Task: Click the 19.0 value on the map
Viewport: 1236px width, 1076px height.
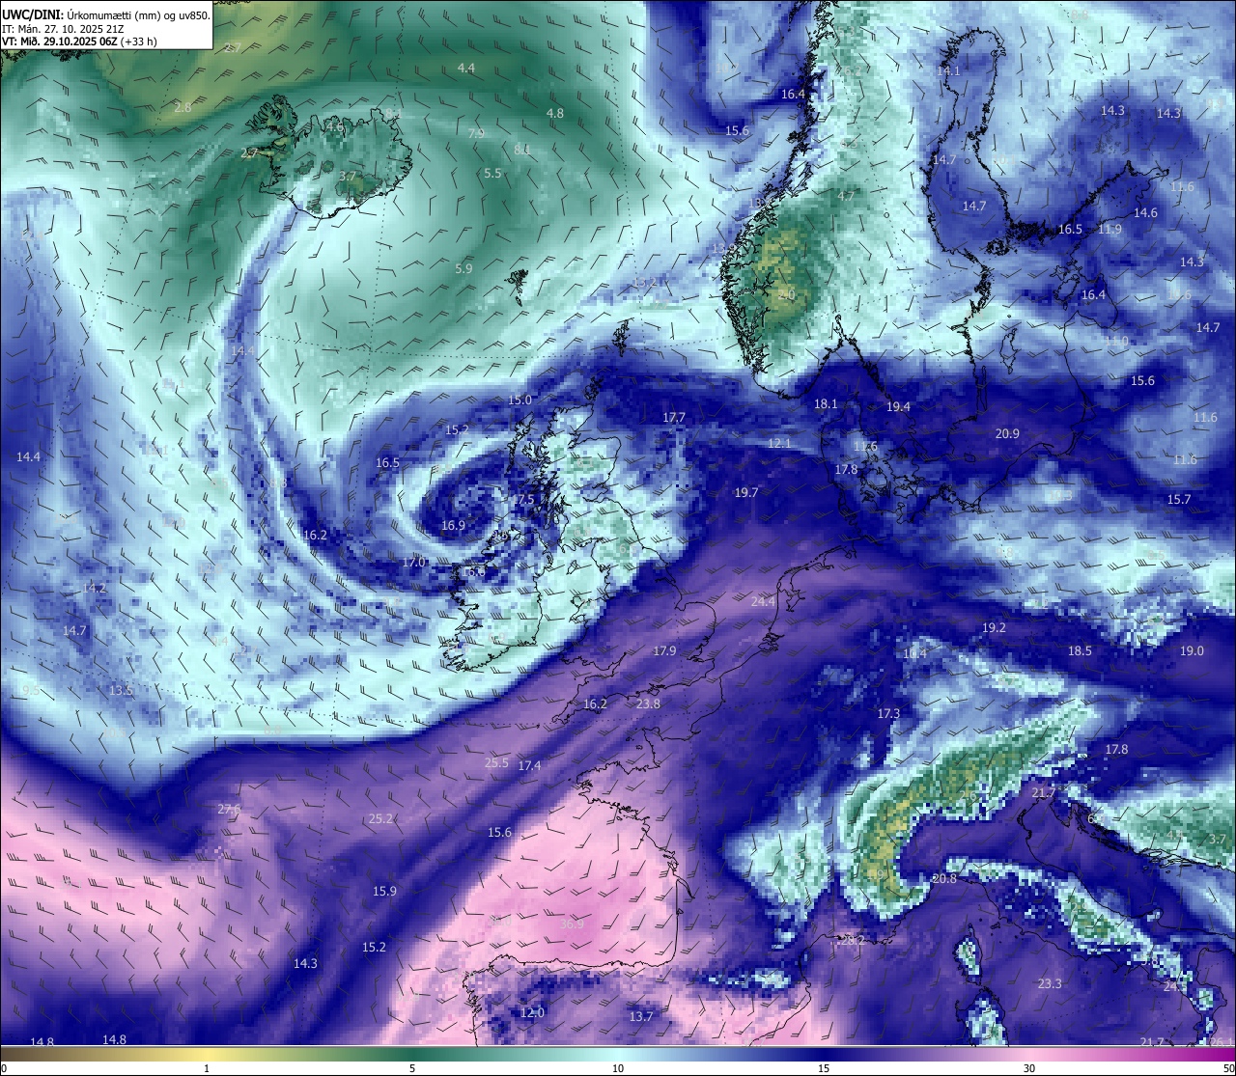Action: (x=1193, y=650)
